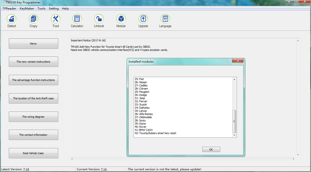Select module row 30: Dodge
311x172 pixels.
pyautogui.click(x=141, y=95)
